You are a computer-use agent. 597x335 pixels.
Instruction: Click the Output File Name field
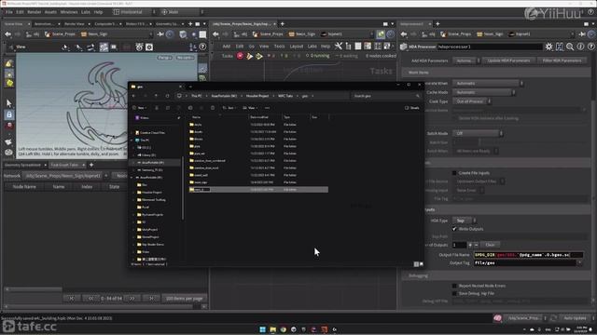point(528,255)
